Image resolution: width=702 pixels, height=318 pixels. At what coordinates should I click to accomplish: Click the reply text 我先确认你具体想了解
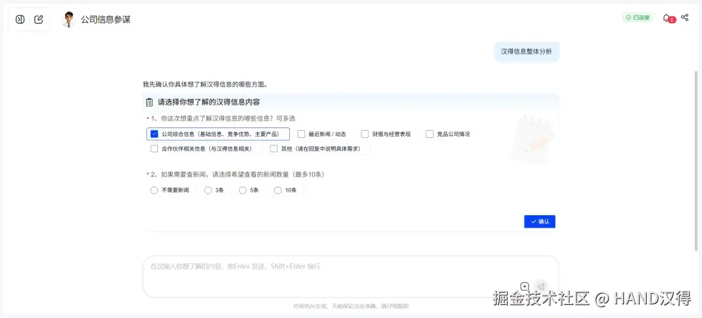(x=205, y=84)
